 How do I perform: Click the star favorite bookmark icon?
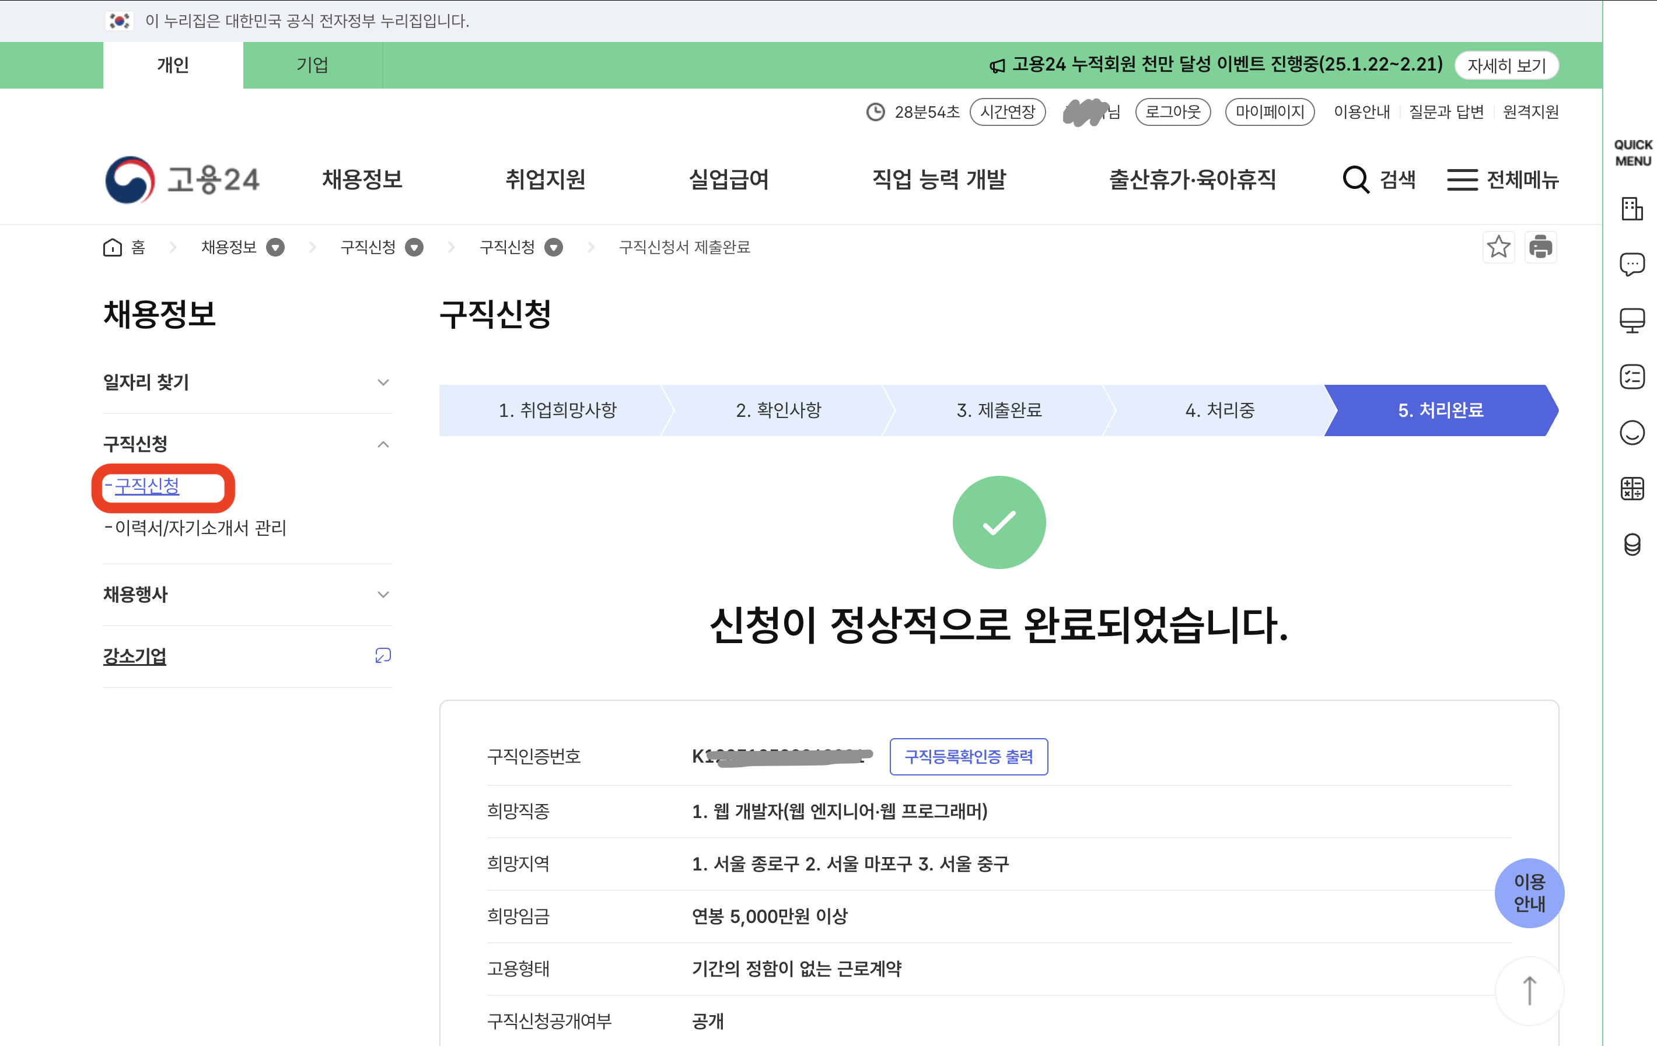pos(1498,247)
